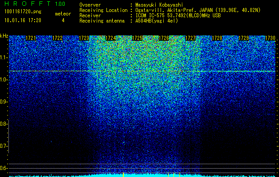Click the 1725 time marker

click(137, 38)
